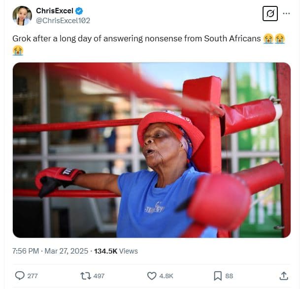Click the blue verified badge
Image resolution: width=300 pixels, height=289 pixels.
[x=79, y=11]
